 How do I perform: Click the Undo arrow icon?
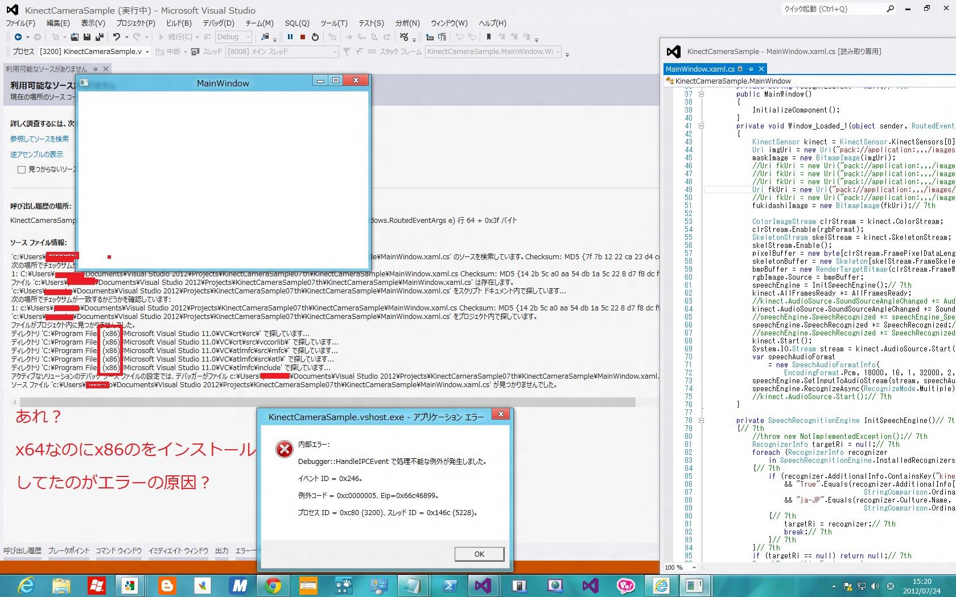117,37
